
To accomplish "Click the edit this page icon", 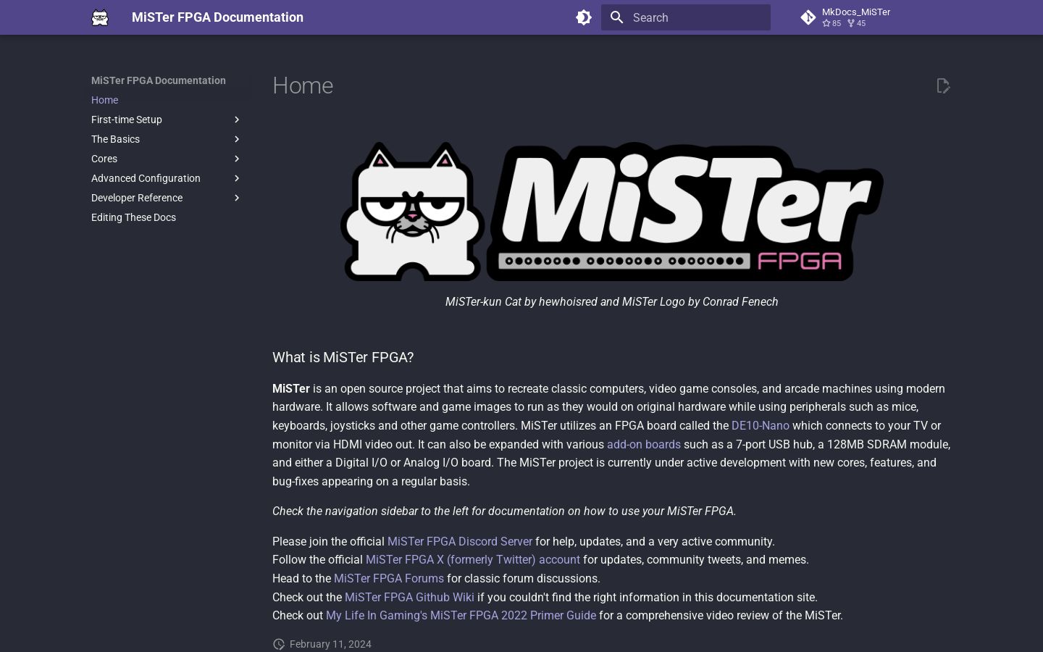I will click(943, 86).
